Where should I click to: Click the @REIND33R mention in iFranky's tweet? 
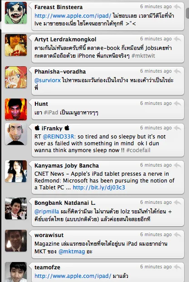coord(59,137)
